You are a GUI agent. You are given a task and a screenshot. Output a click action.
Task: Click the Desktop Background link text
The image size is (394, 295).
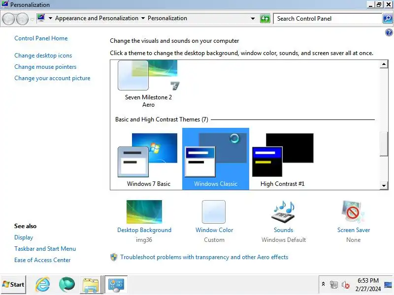click(x=144, y=230)
